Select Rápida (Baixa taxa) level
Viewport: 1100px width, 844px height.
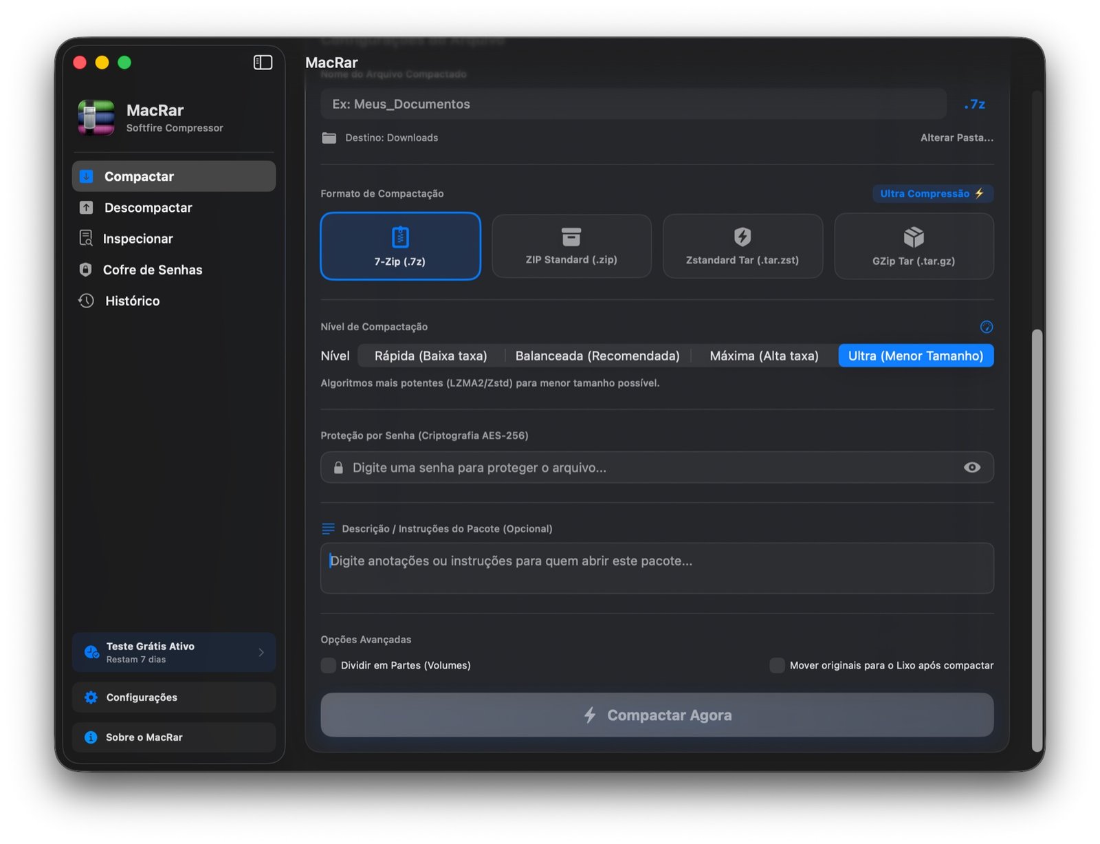pyautogui.click(x=430, y=356)
